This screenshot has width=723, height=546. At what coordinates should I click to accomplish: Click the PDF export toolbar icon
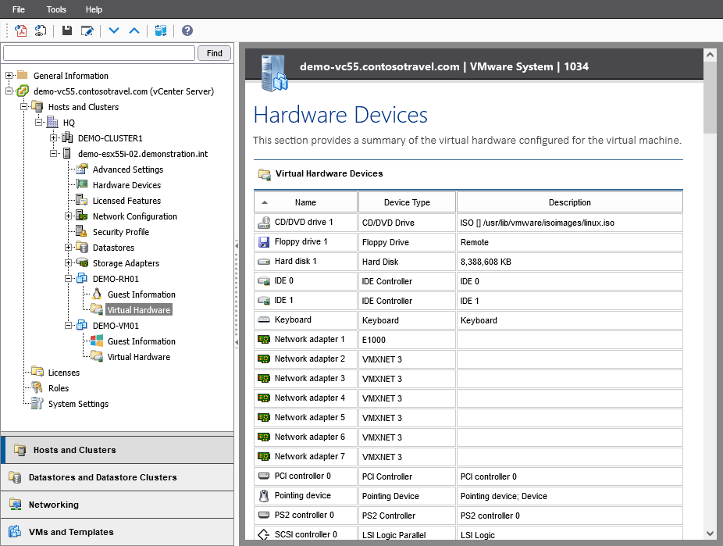coord(20,31)
